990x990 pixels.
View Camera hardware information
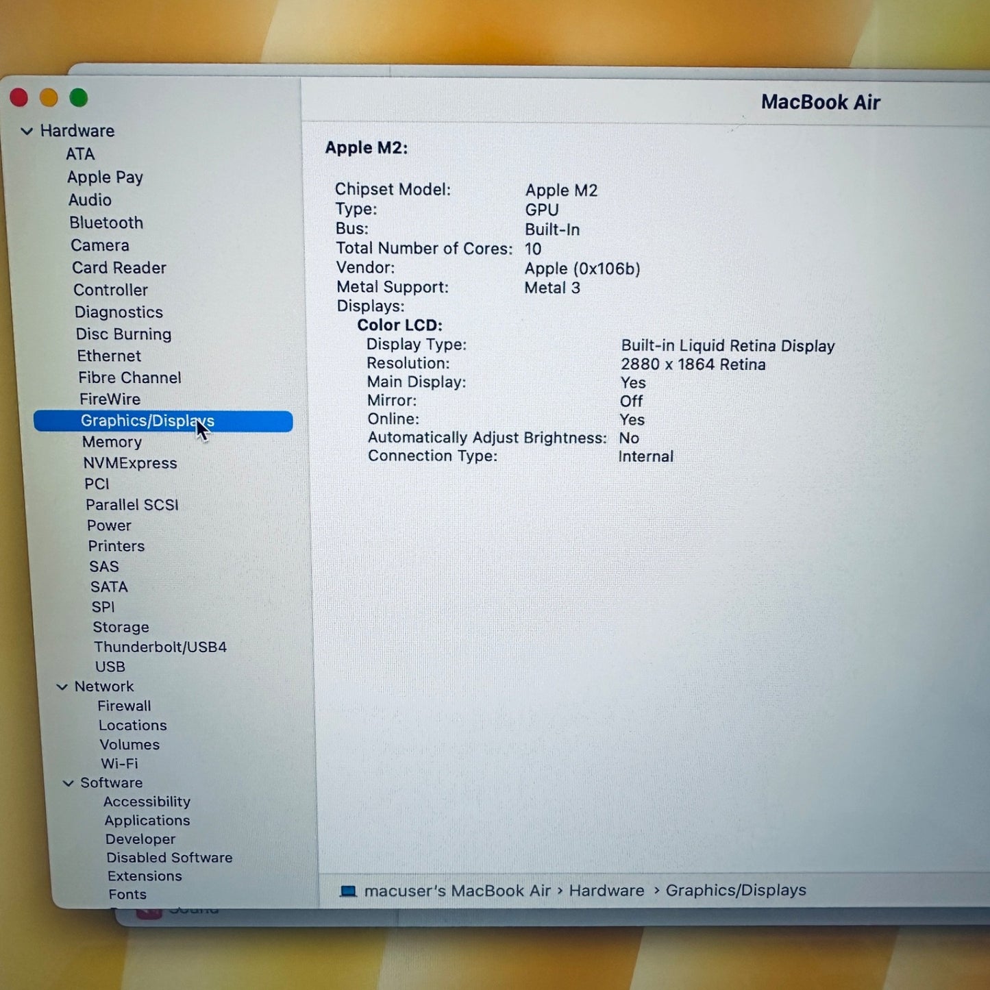pyautogui.click(x=100, y=245)
